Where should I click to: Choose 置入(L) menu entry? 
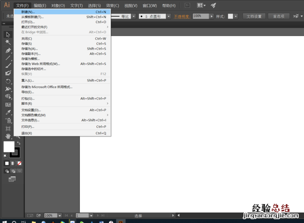click(x=62, y=80)
